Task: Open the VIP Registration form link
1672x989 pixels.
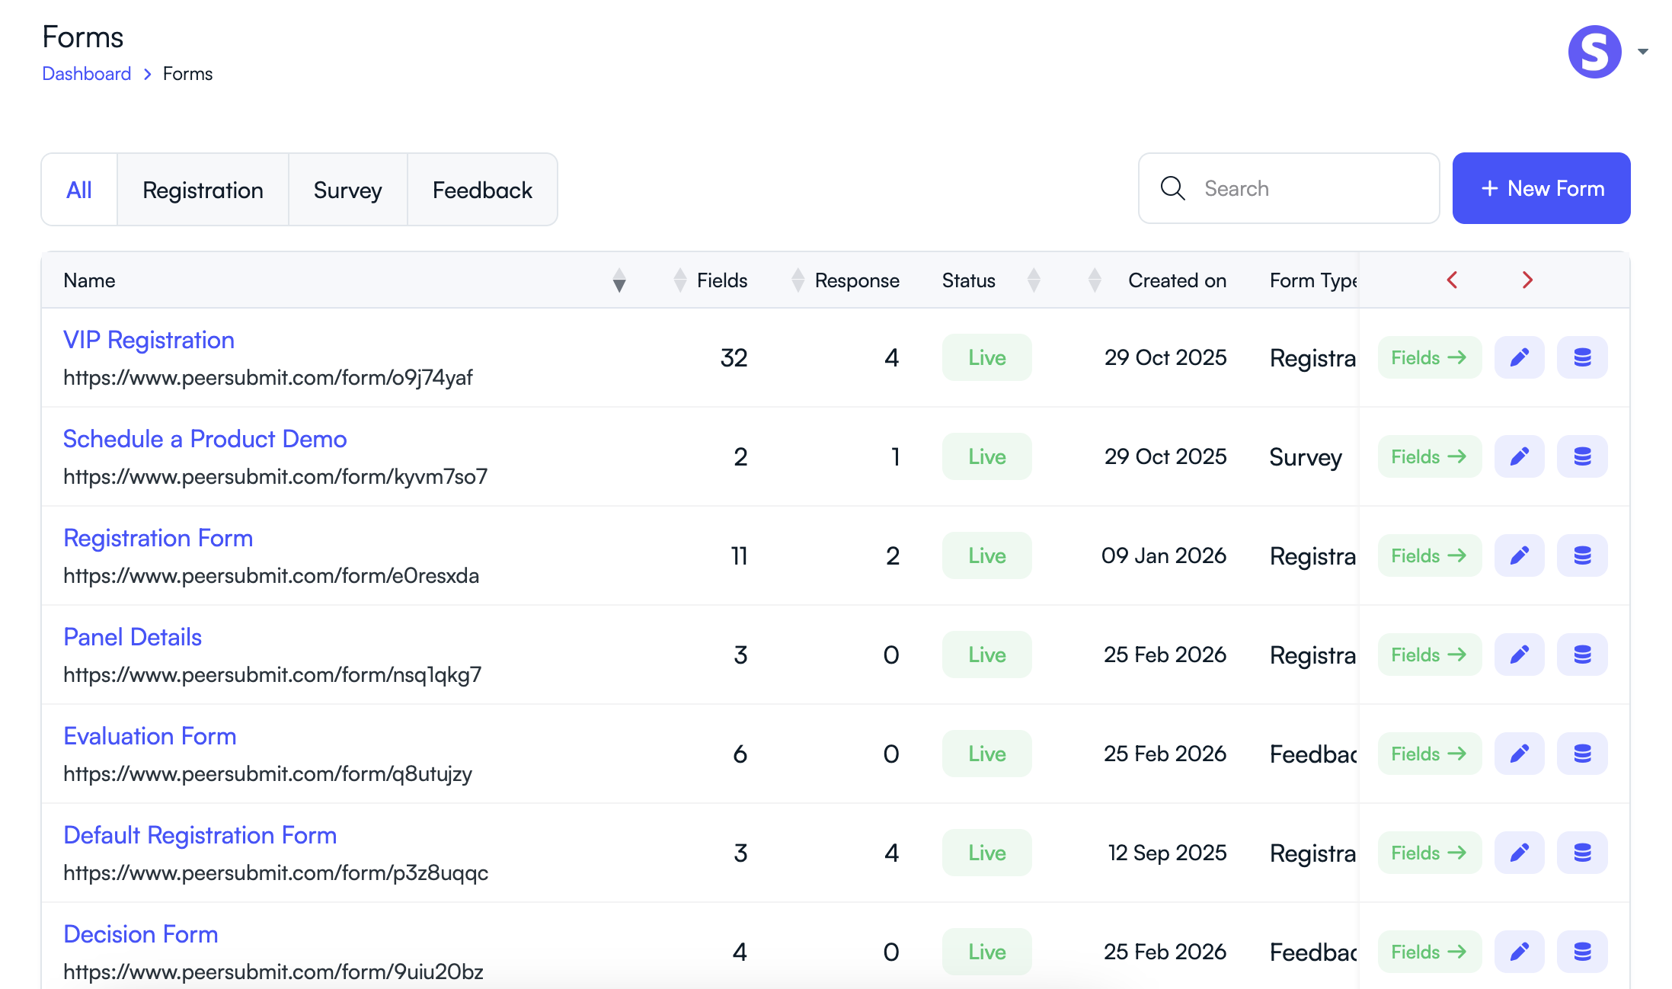Action: coord(149,340)
